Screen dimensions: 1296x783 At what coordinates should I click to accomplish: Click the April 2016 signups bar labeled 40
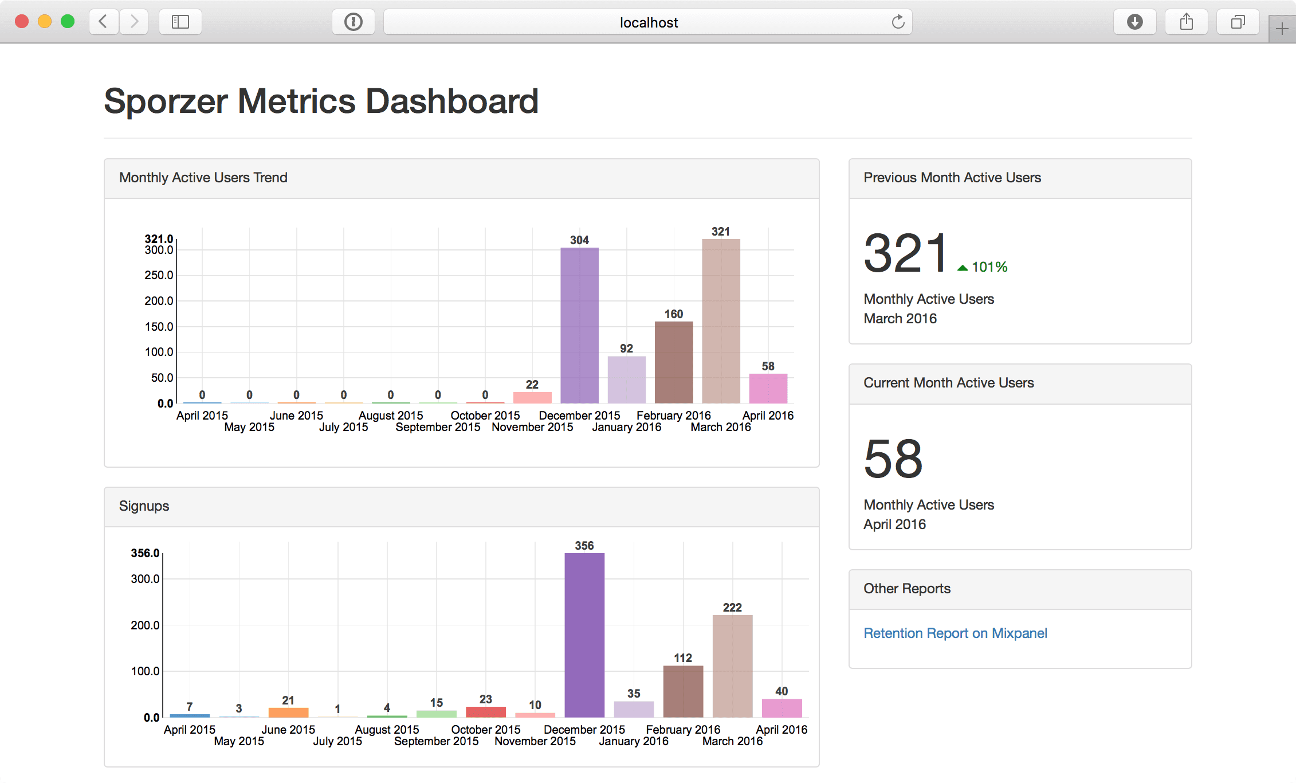pos(781,708)
